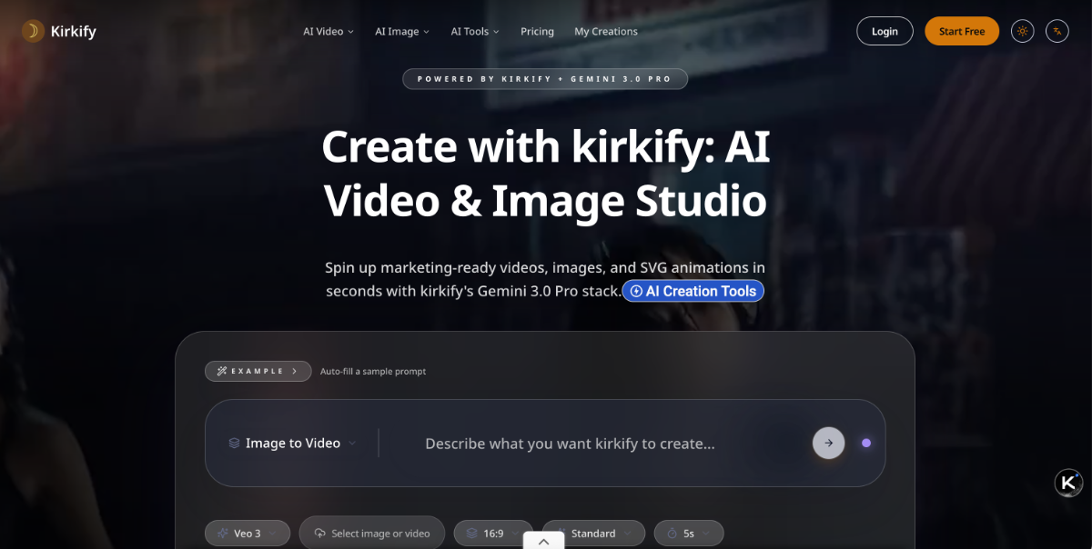Activate the Example auto-fill toggle chip
Viewport: 1092px width, 549px height.
click(258, 371)
